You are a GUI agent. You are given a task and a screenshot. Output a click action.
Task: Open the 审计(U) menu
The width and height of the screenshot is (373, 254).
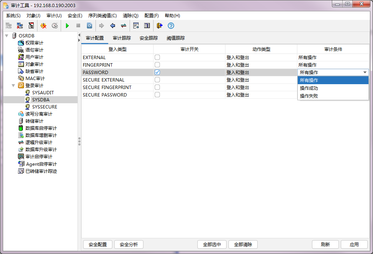point(54,16)
